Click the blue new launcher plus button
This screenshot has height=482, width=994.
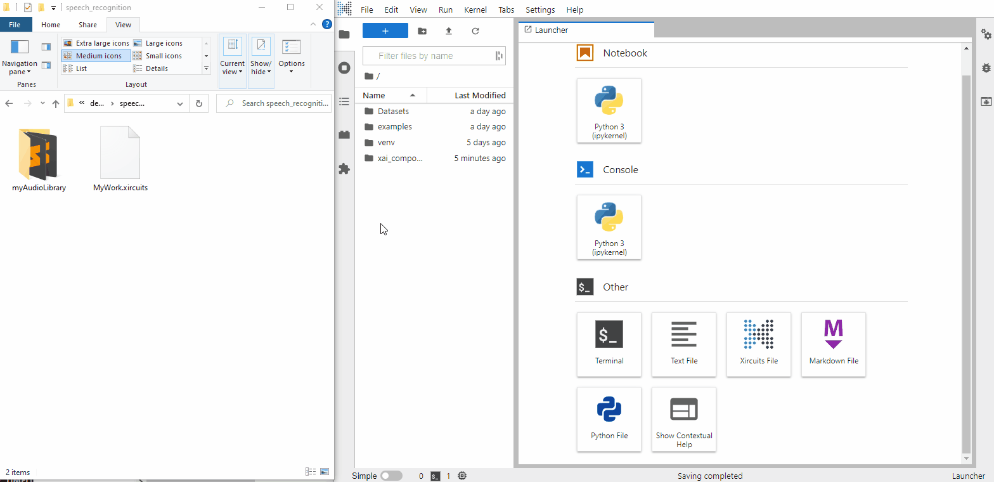click(385, 31)
